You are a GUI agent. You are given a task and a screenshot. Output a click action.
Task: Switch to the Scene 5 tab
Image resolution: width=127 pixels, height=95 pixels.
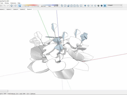click(22, 9)
